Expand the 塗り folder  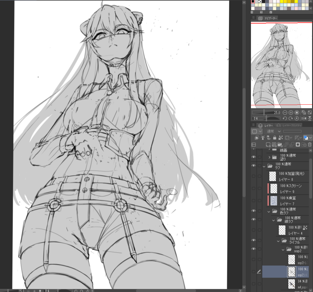click(269, 157)
